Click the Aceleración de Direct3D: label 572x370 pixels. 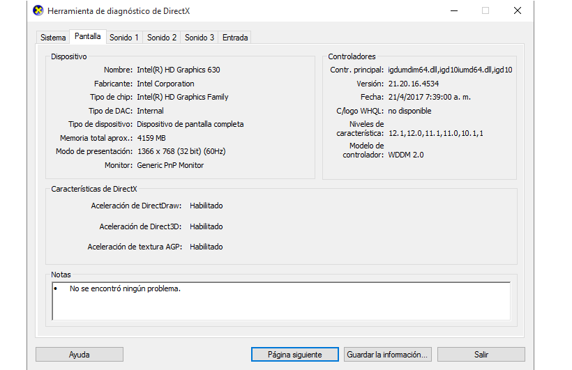pos(140,226)
